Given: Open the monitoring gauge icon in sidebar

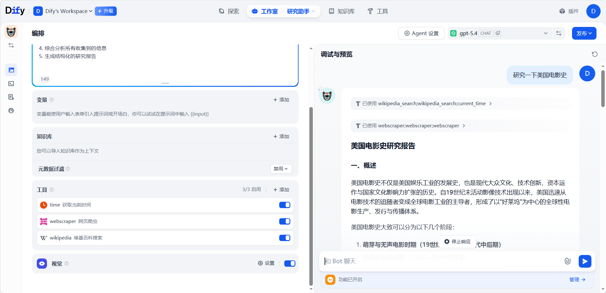Looking at the screenshot, I should point(11,111).
